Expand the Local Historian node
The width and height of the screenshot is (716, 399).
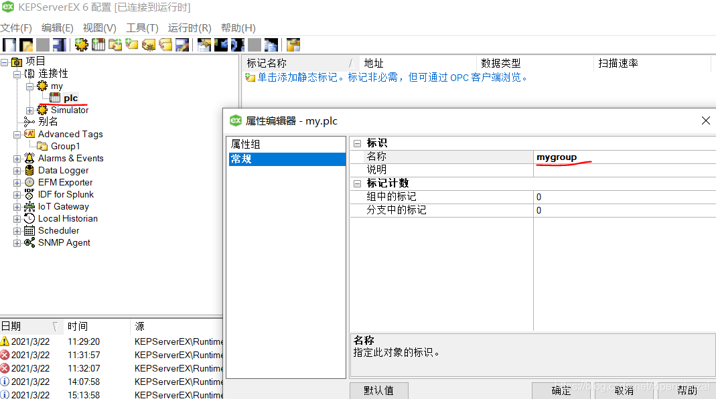tap(17, 219)
